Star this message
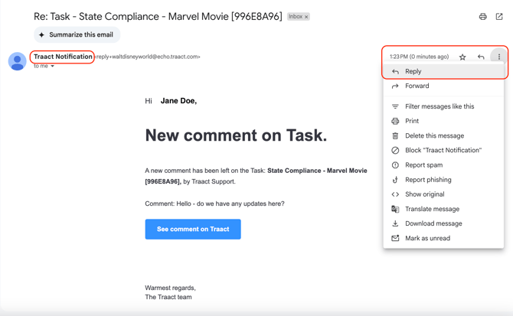The image size is (513, 316). (x=462, y=57)
